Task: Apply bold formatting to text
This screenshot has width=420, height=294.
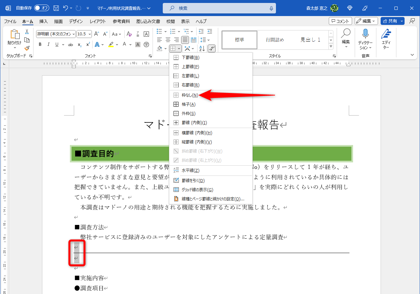Action: pos(40,44)
